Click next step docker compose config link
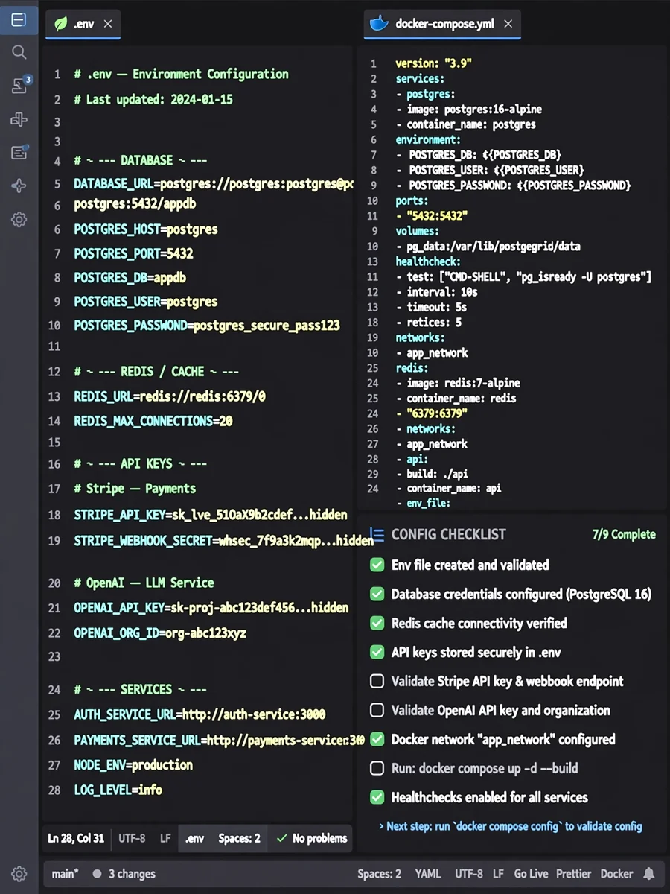Viewport: 670px width, 894px height. tap(510, 826)
